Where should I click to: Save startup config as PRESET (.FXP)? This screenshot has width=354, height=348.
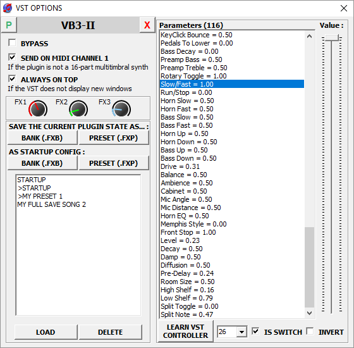pyautogui.click(x=114, y=163)
